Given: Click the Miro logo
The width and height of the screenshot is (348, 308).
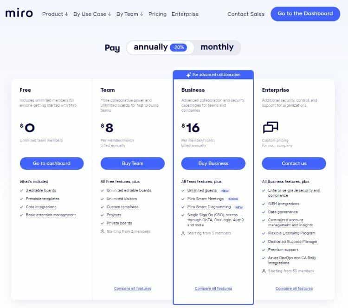Looking at the screenshot, I should tap(19, 13).
